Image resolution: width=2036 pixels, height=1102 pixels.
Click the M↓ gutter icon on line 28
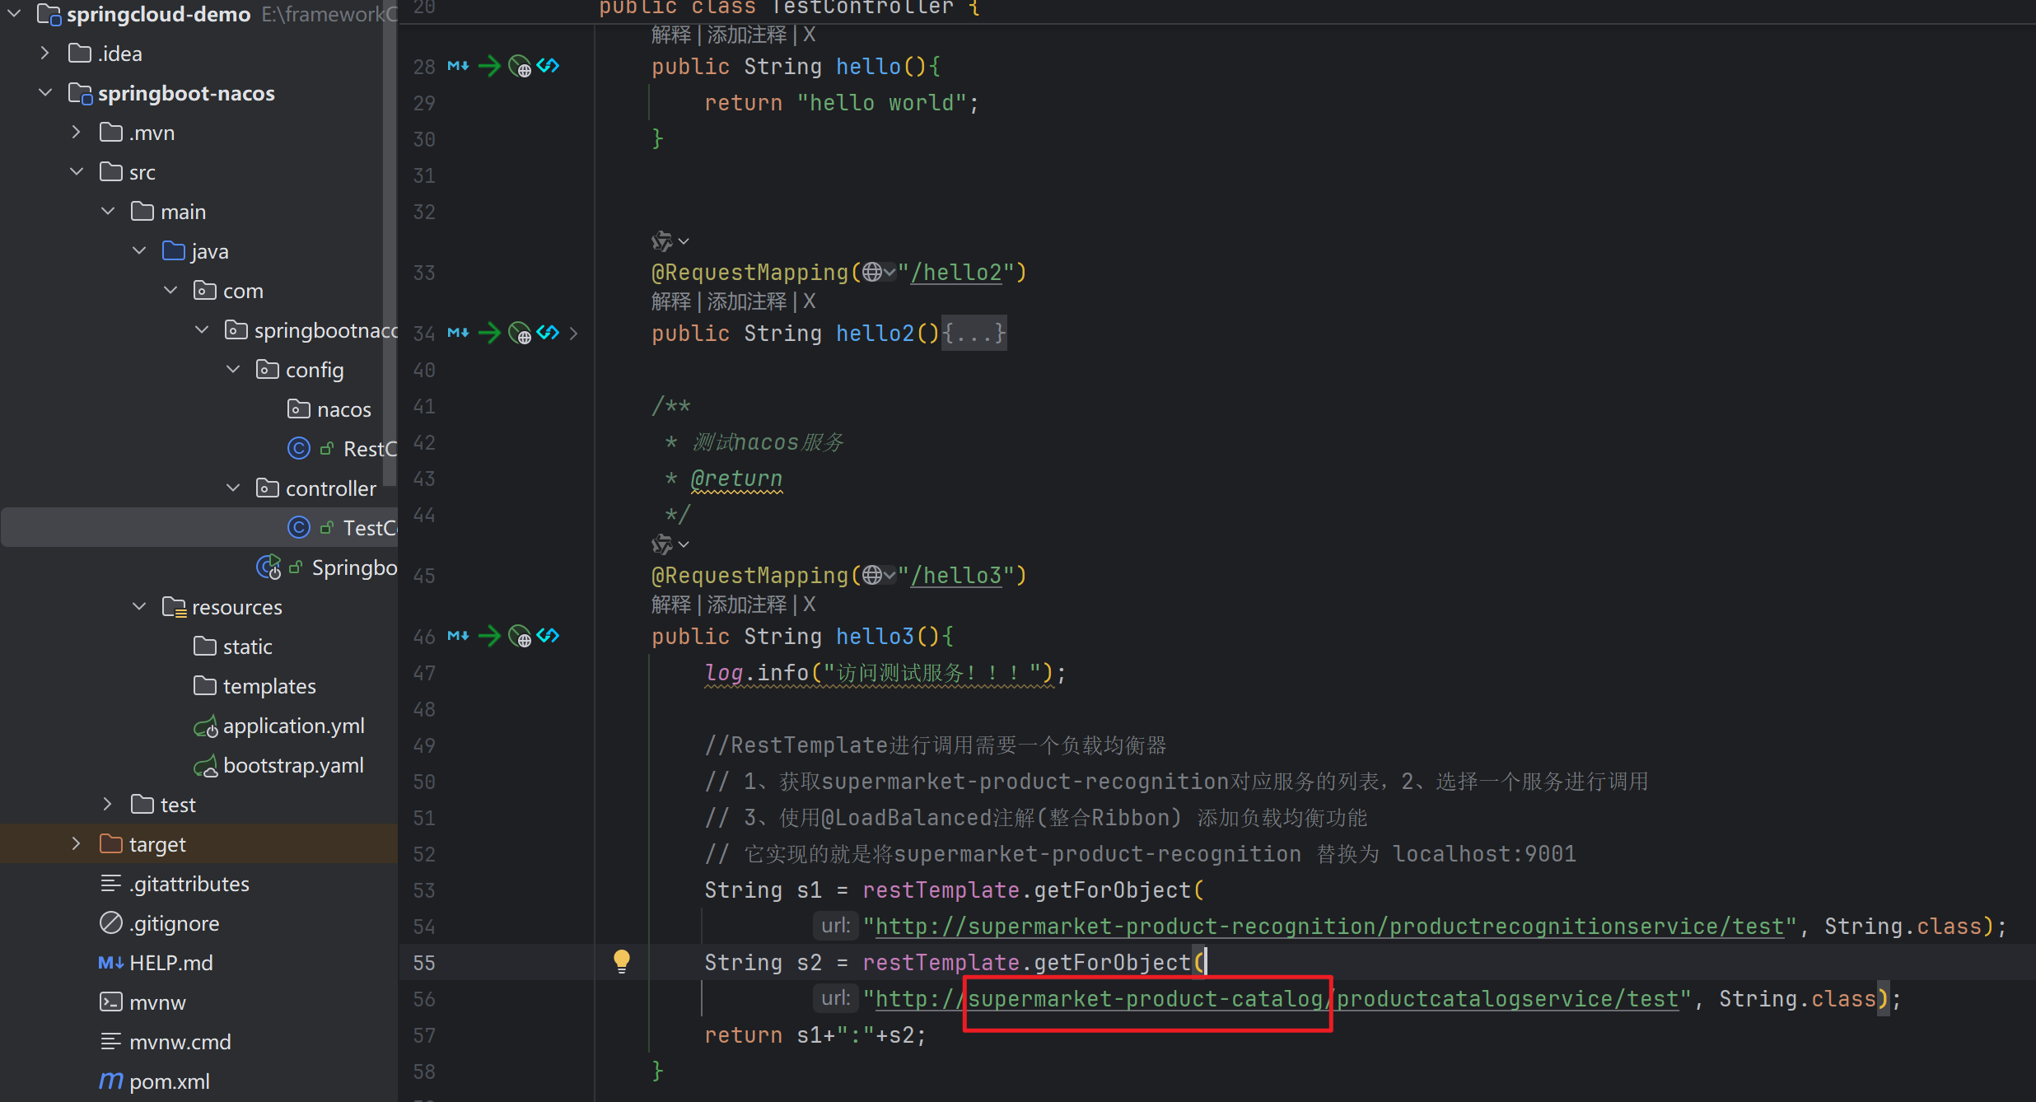click(458, 66)
